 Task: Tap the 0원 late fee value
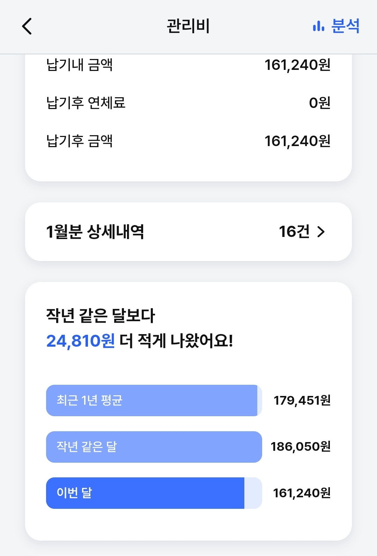pos(319,103)
